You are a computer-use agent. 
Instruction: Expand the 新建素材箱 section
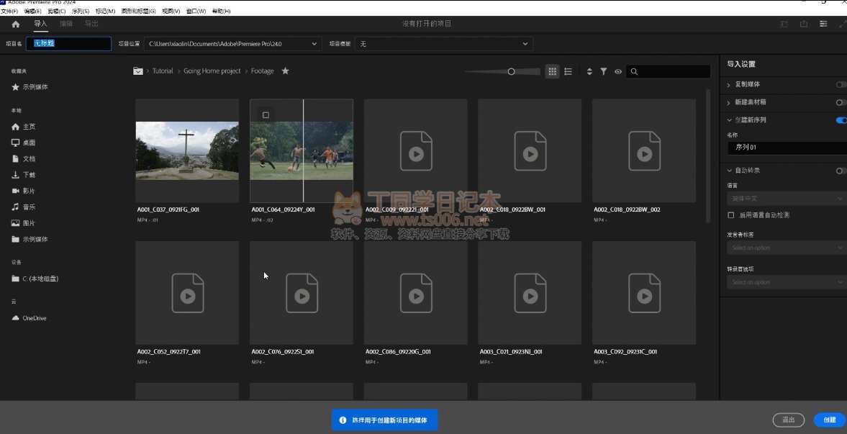(x=729, y=102)
